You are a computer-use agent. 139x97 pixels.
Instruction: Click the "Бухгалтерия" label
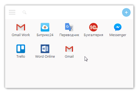(93, 35)
